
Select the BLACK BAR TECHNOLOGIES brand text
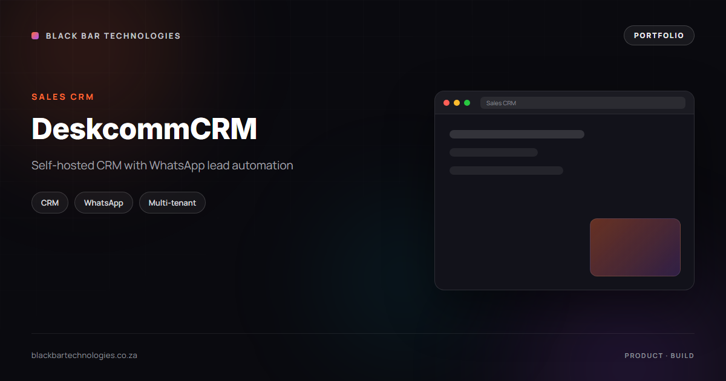(113, 36)
